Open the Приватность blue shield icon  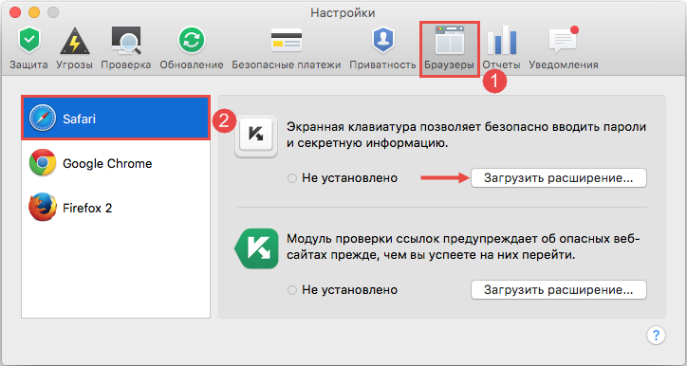383,40
